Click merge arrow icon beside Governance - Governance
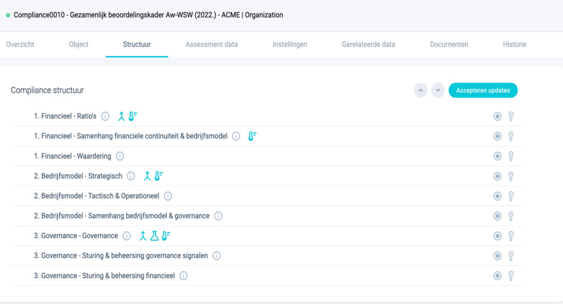The width and height of the screenshot is (563, 304). (x=143, y=236)
